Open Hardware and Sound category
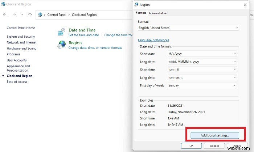 (x=21, y=48)
